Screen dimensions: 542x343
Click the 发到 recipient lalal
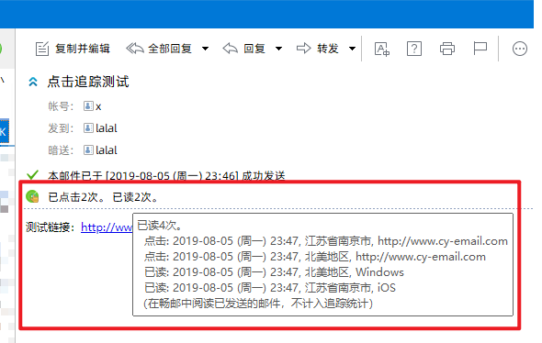107,128
